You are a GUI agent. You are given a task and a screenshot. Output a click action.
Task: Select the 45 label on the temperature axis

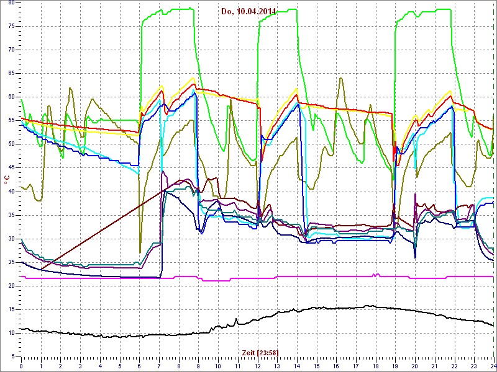(x=11, y=168)
